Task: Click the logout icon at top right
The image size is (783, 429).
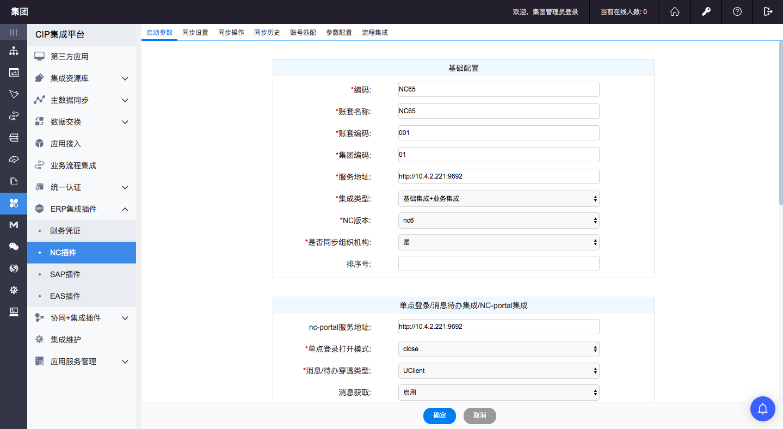Action: click(768, 11)
